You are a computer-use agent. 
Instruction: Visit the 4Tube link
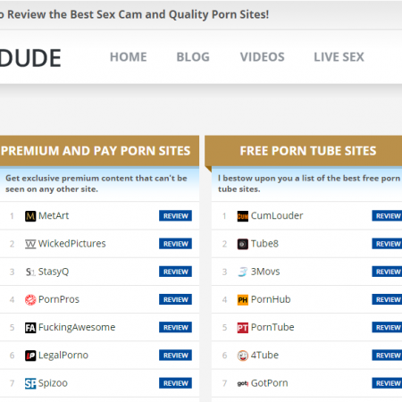[x=264, y=356]
